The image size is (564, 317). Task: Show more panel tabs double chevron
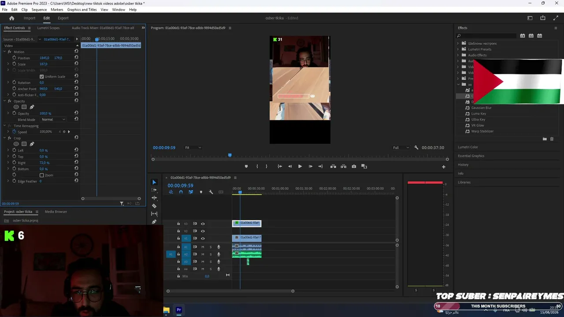[143, 28]
